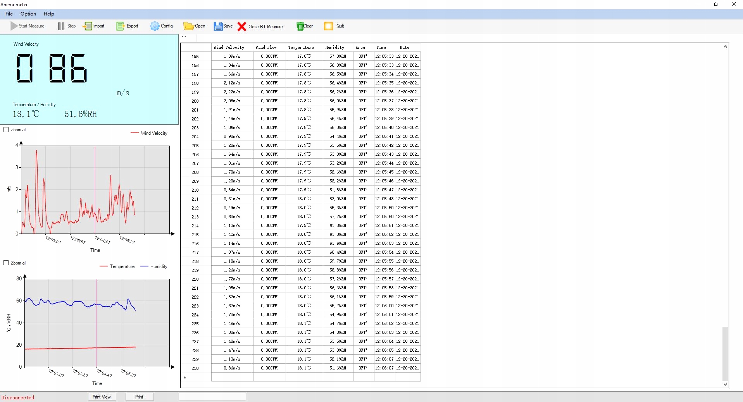Click temperature cell 18,1°C in row 225

(x=304, y=324)
